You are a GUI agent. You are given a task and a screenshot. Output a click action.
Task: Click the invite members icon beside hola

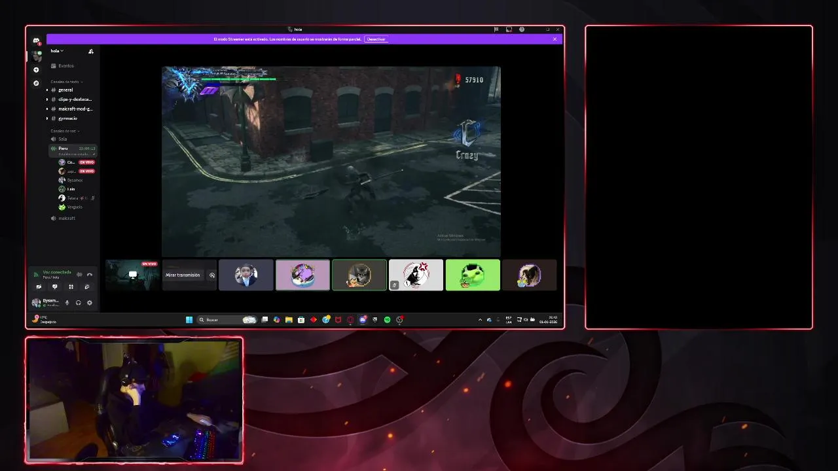pyautogui.click(x=91, y=51)
